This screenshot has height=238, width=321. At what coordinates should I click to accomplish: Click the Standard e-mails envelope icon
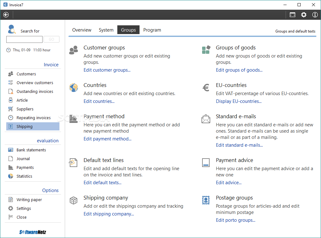[x=206, y=119]
